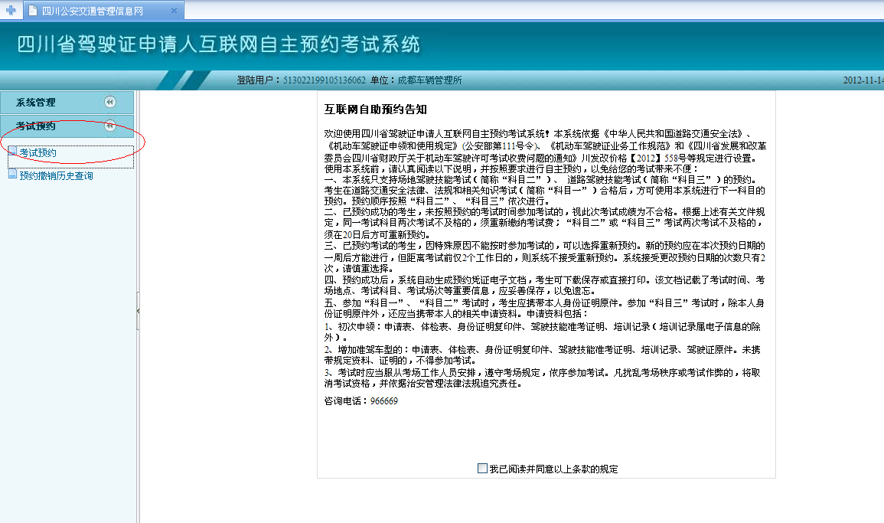Click the page icon in the browser tab
Image resolution: width=884 pixels, height=523 pixels.
(x=33, y=11)
